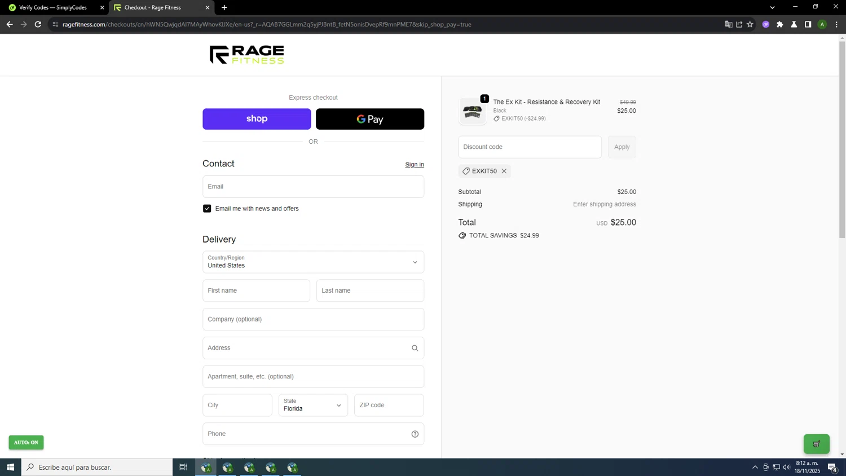Click the product title The Ex Kit
Viewport: 846px width, 476px height.
click(547, 102)
